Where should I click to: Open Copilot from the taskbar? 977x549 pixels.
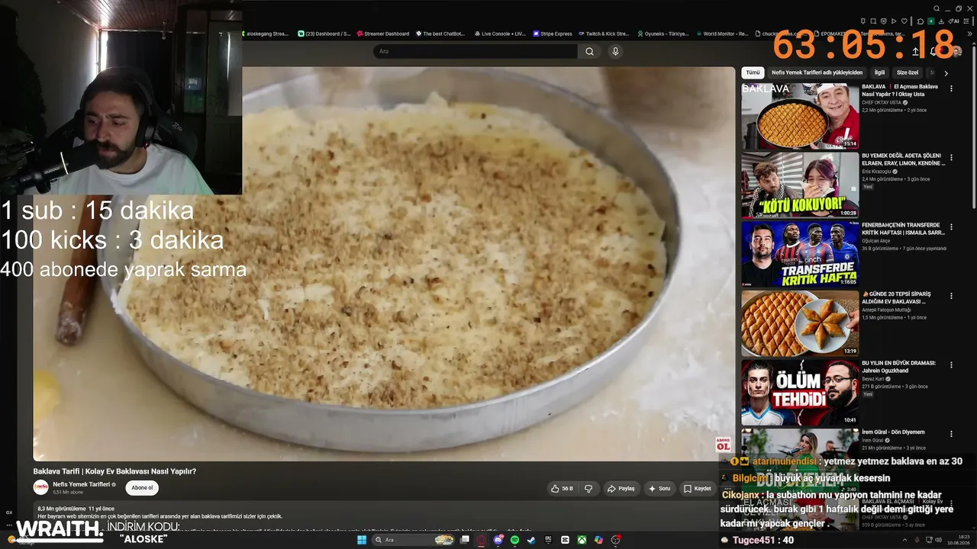coord(598,540)
